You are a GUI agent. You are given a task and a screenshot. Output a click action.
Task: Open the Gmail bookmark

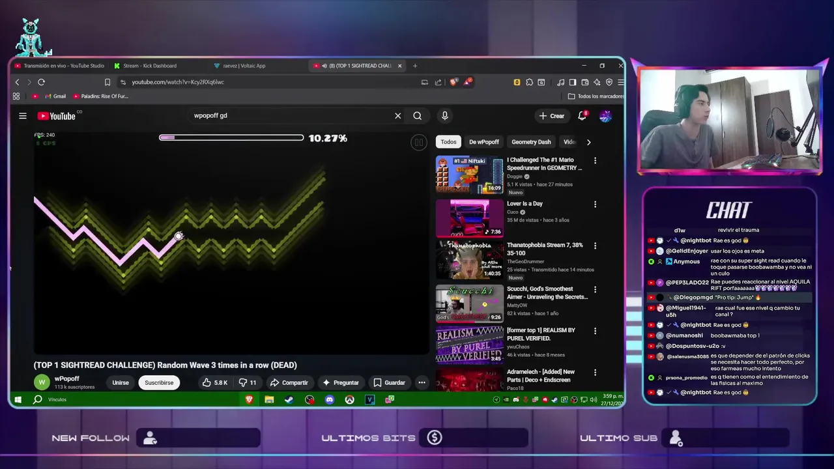tap(55, 96)
